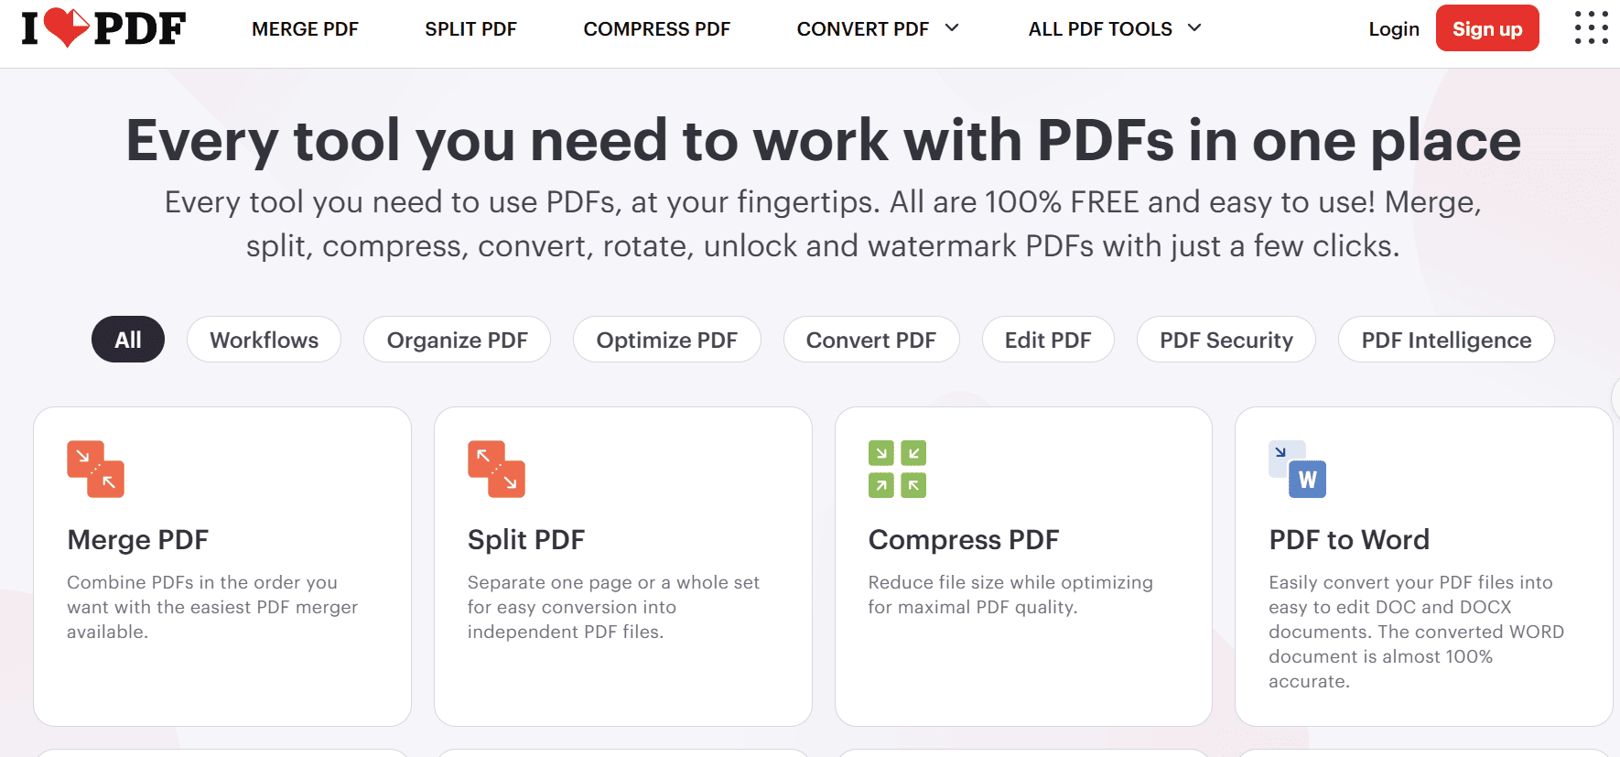Filter tools by Organize PDF
The height and width of the screenshot is (757, 1620).
click(457, 340)
